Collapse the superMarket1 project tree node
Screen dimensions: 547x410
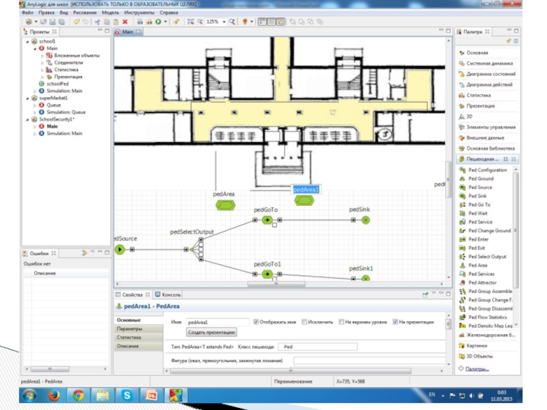pyautogui.click(x=27, y=98)
